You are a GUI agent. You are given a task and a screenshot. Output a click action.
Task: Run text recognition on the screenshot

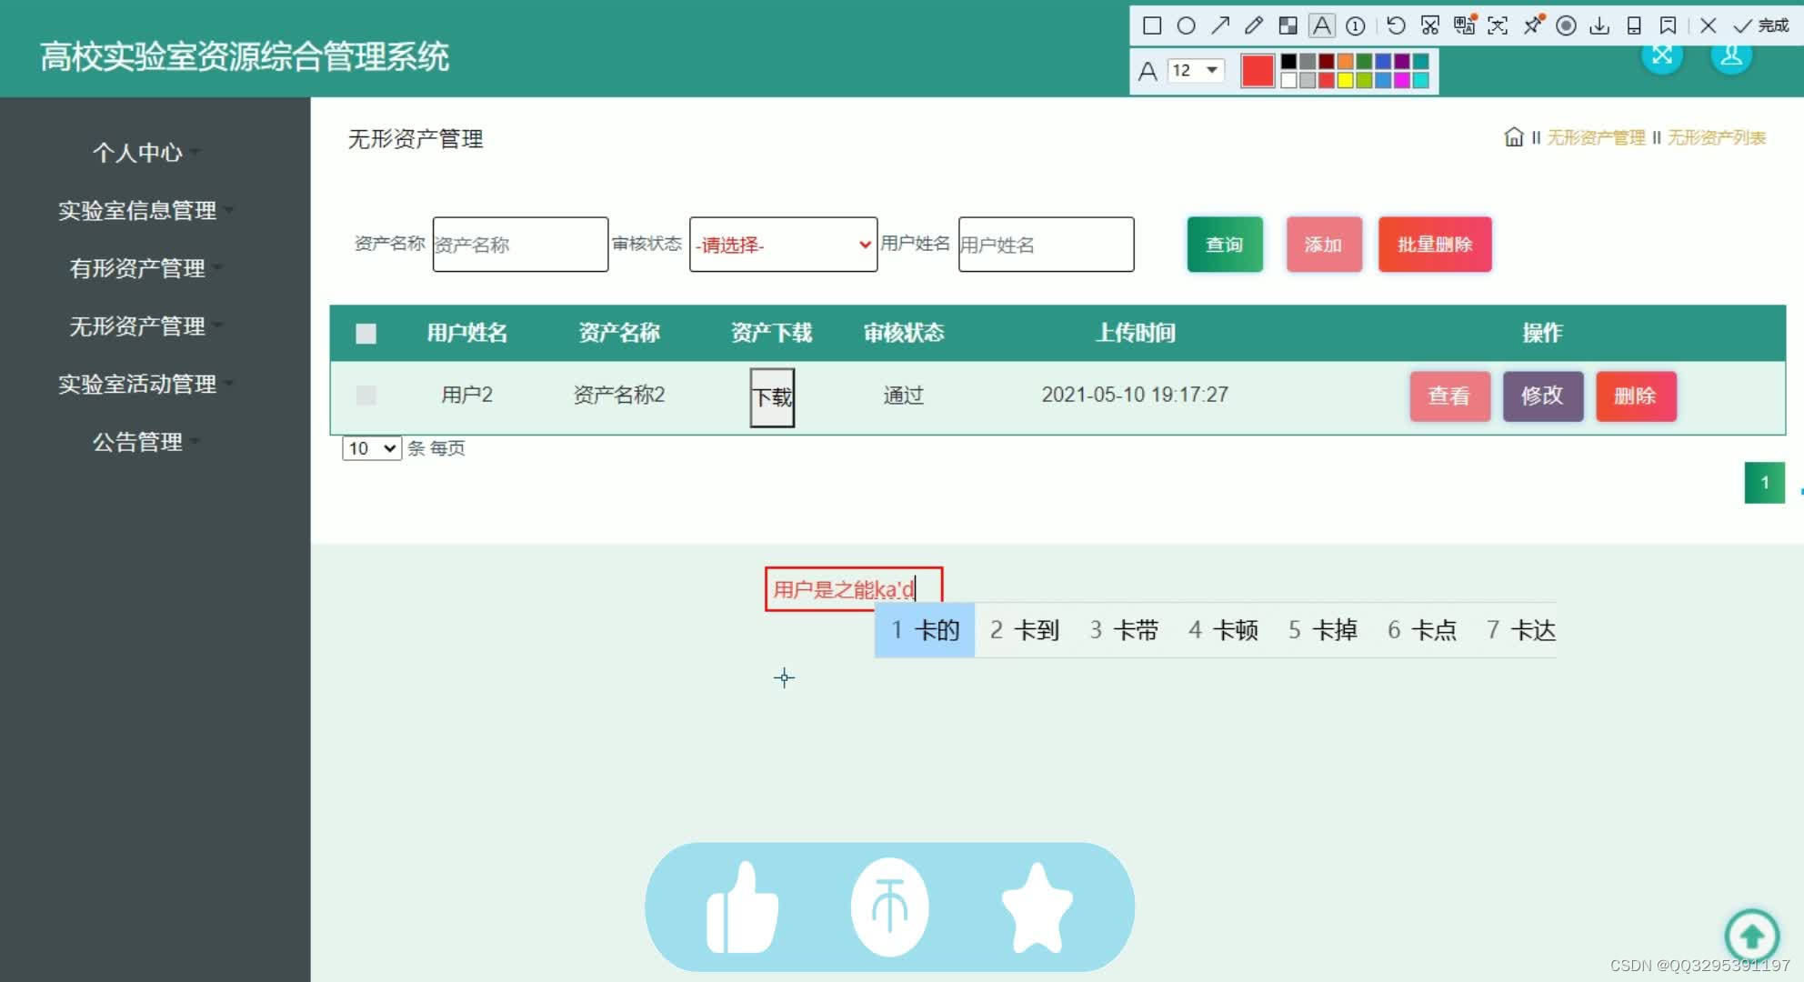point(1498,25)
